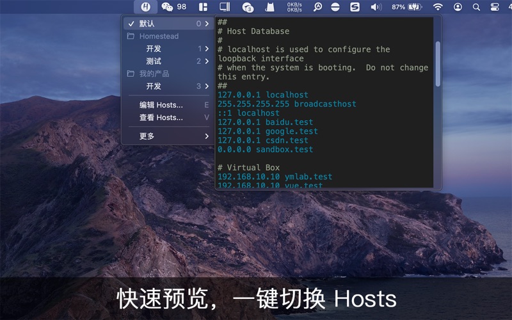The height and width of the screenshot is (320, 512).
Task: Open Control Center toggles icon
Action: [495, 7]
